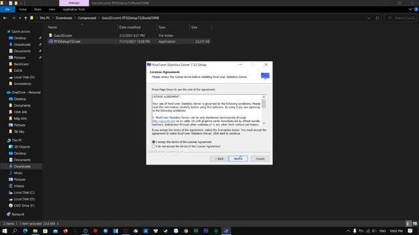Go Back in the RivaTuner setup wizard

pyautogui.click(x=219, y=159)
